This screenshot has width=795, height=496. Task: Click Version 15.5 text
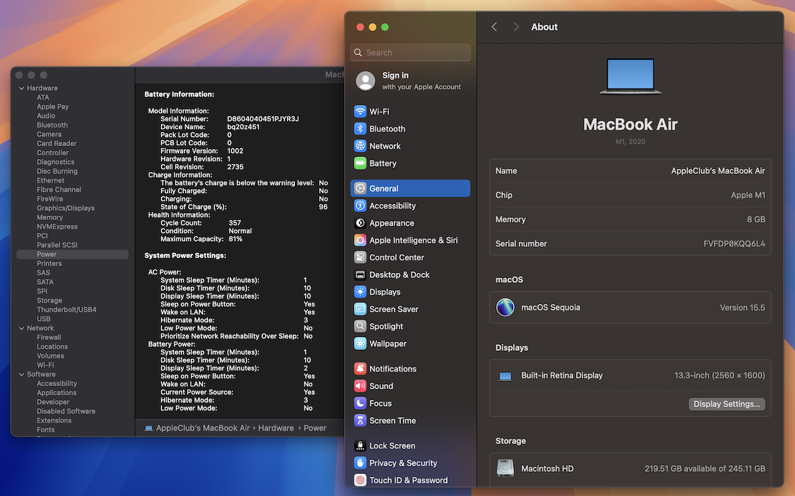742,308
